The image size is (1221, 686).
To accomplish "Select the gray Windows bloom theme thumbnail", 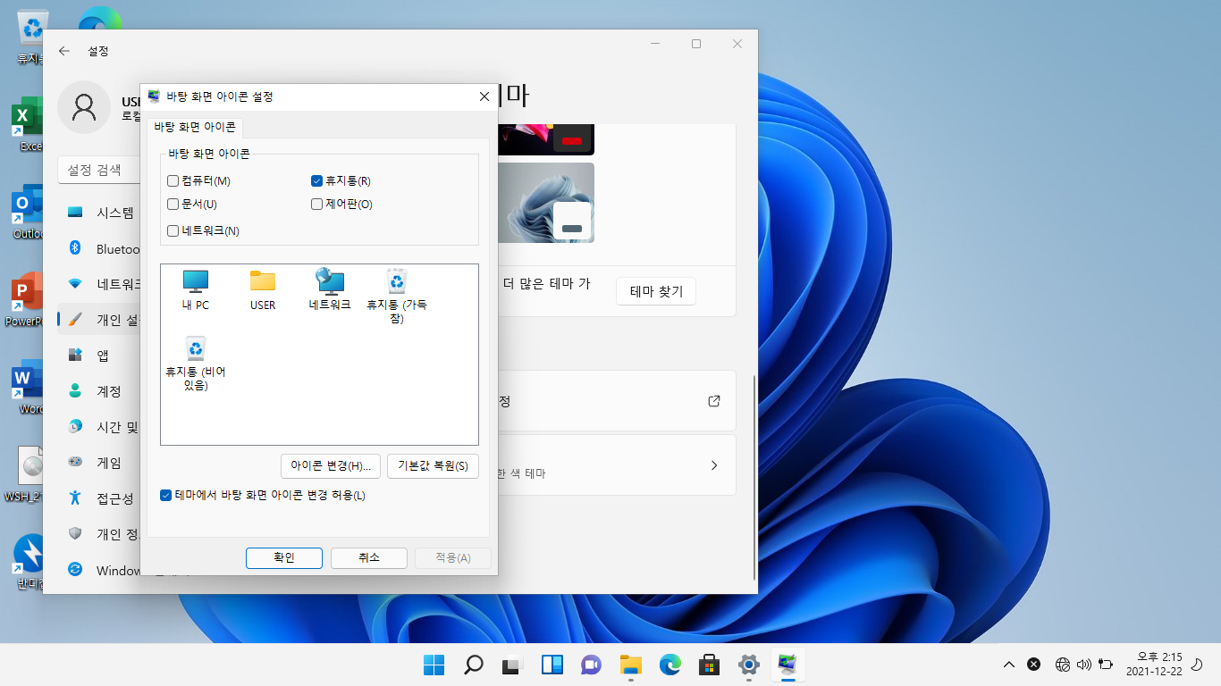I will [546, 203].
